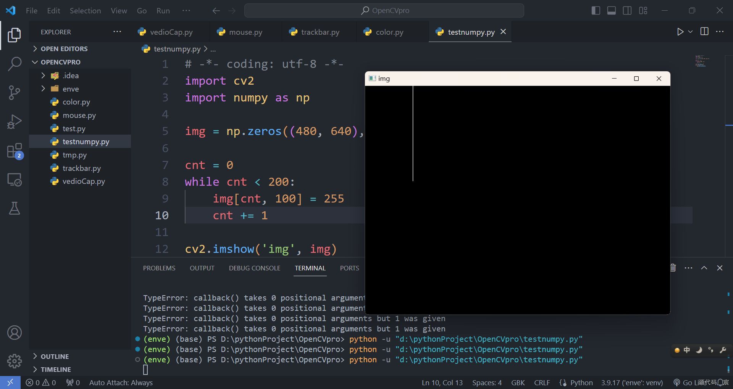Kill terminal with trash icon
This screenshot has height=389, width=733.
[x=673, y=268]
